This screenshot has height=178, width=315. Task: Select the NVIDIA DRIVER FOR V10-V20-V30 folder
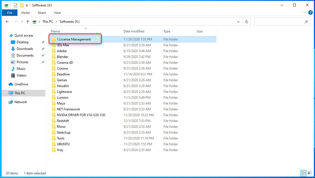coord(81,115)
